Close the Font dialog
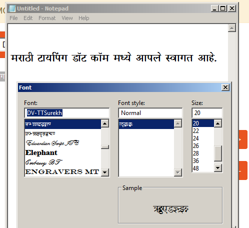This screenshot has width=249, height=228. 225,87
